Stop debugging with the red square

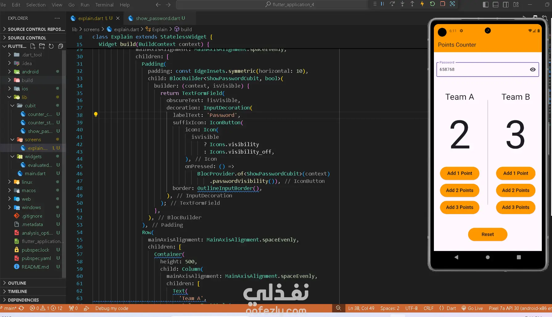[x=443, y=4]
